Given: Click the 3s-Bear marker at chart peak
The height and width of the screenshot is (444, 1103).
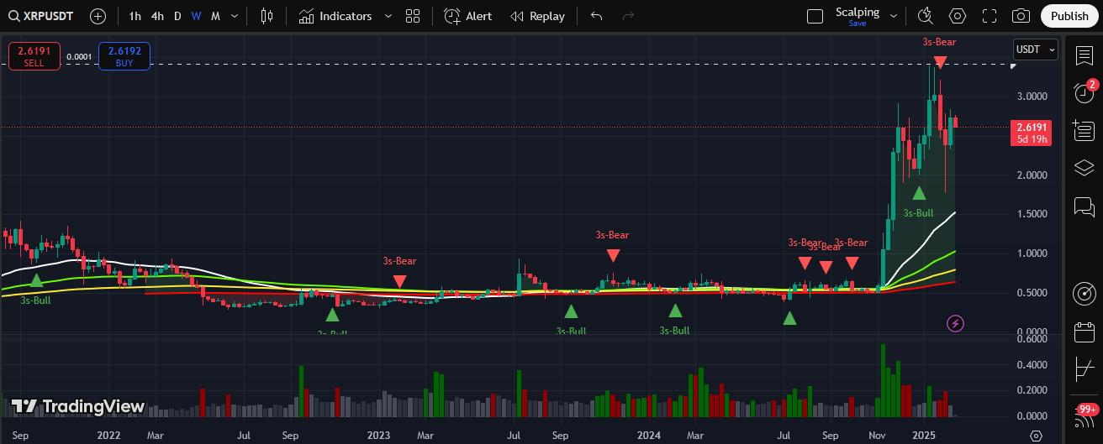Looking at the screenshot, I should tap(940, 62).
